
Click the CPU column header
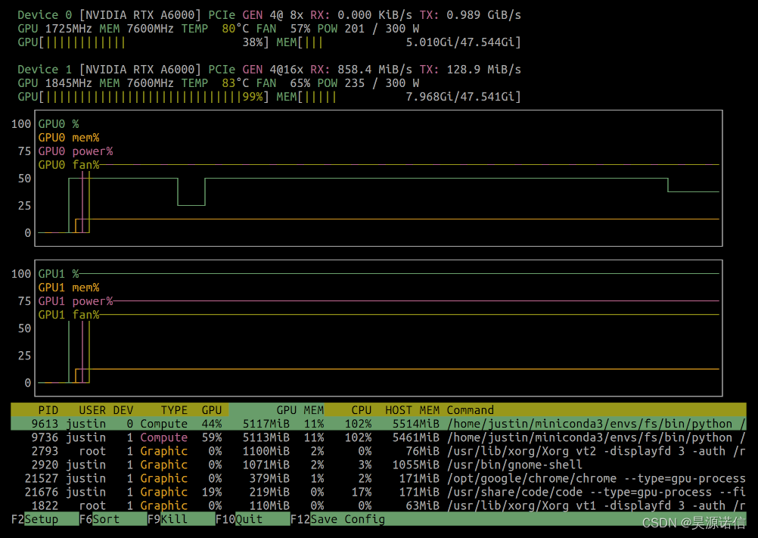[361, 410]
